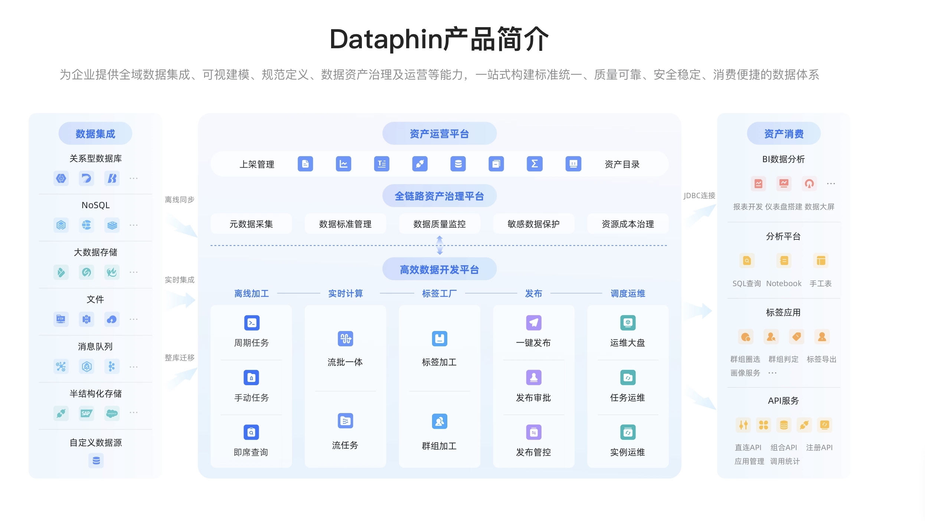Viewport: 925px width, 521px height.
Task: Click the 调用统计 label
Action: coord(785,461)
